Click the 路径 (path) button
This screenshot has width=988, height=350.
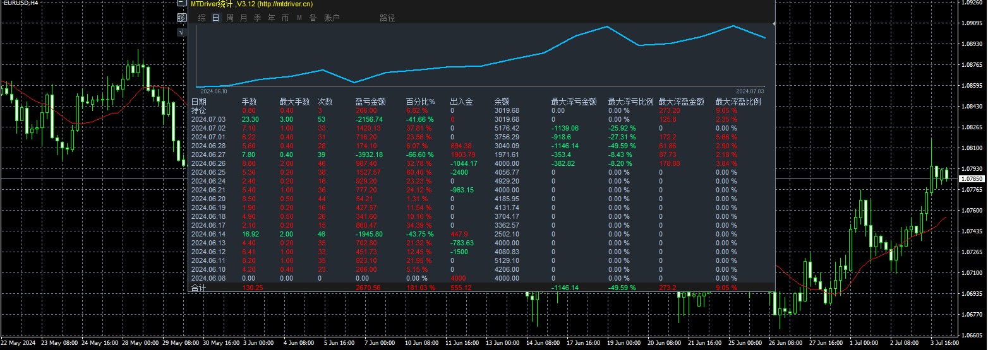coord(387,18)
